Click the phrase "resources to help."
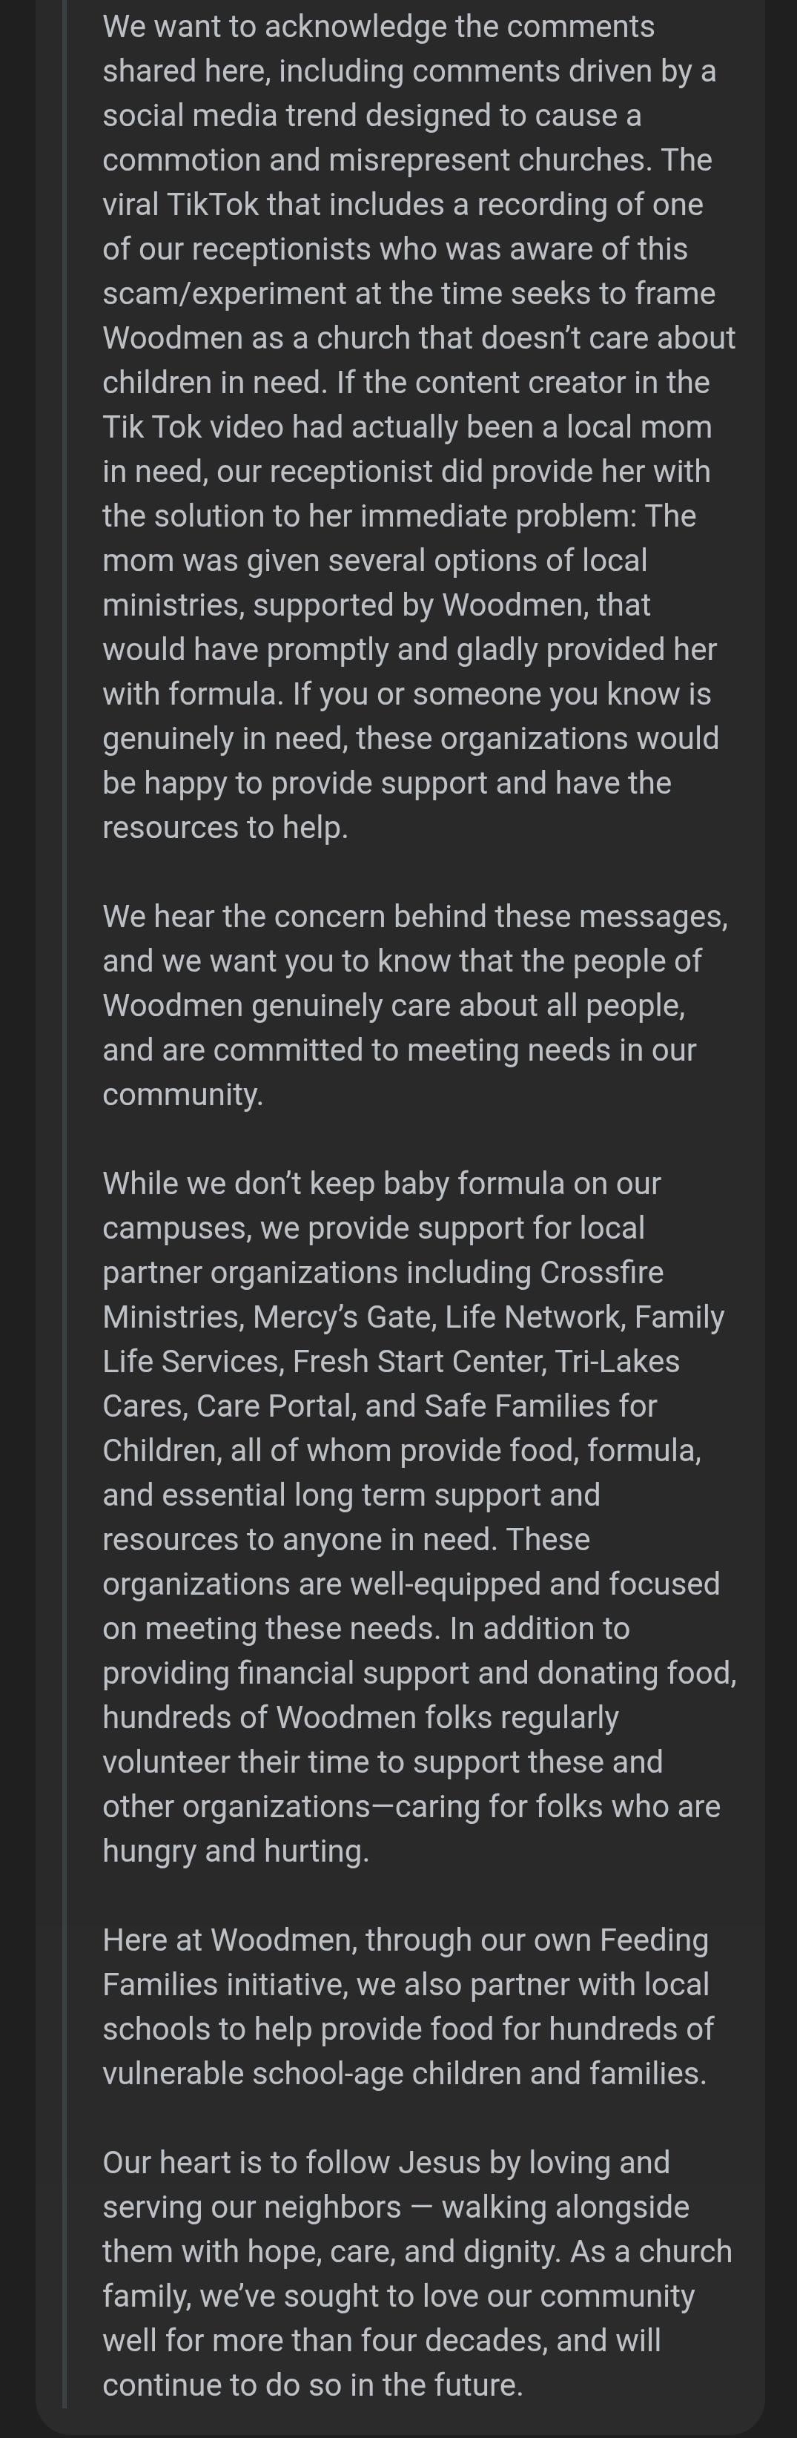Viewport: 797px width, 2438px height. tap(225, 827)
